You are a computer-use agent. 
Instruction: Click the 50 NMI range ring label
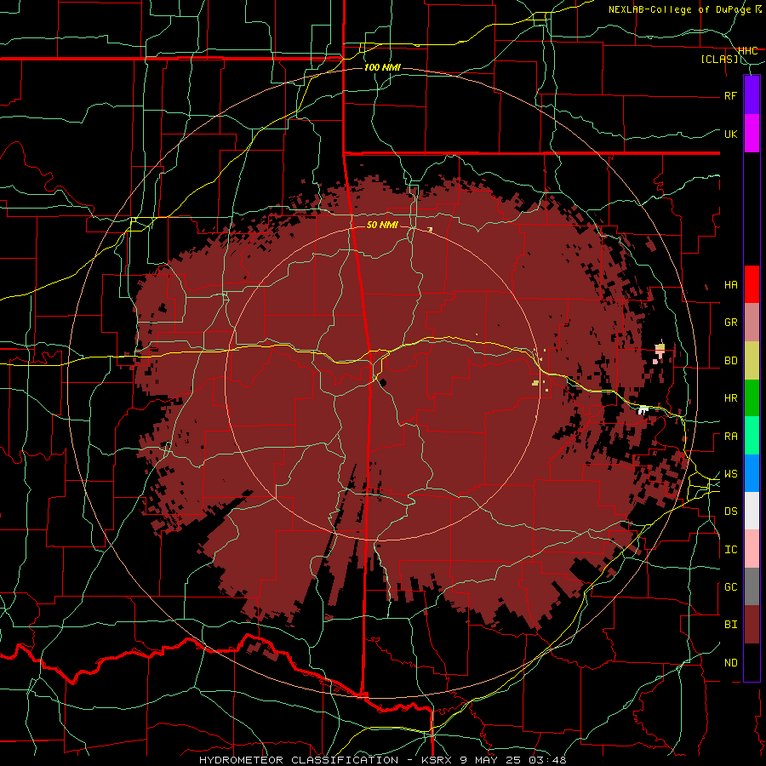coord(382,226)
